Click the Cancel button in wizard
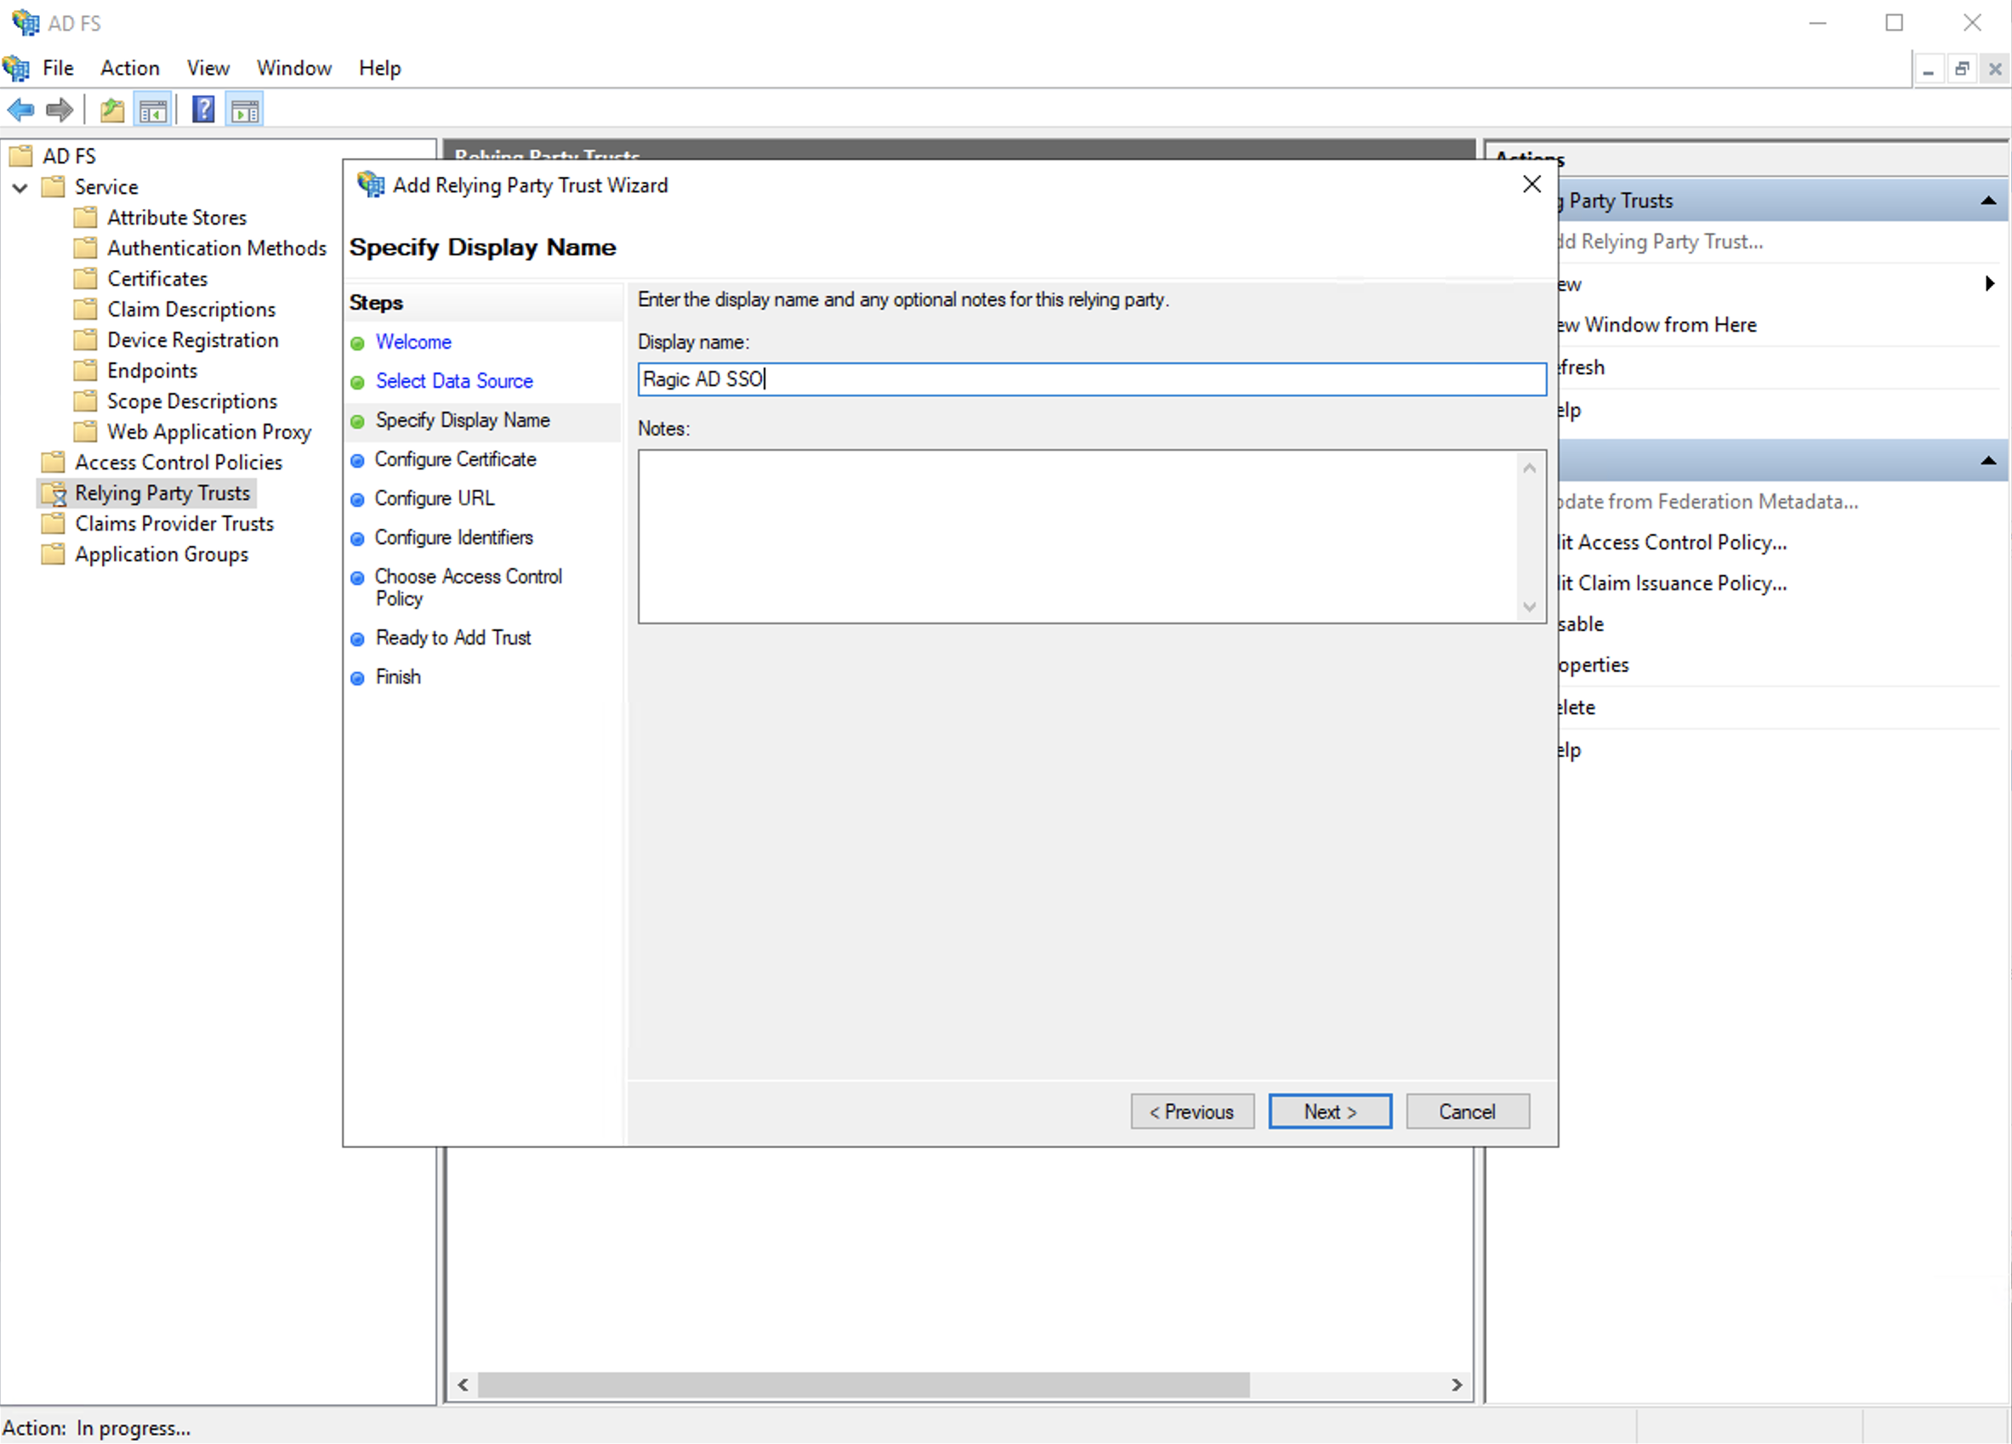The image size is (2012, 1444). [1467, 1111]
